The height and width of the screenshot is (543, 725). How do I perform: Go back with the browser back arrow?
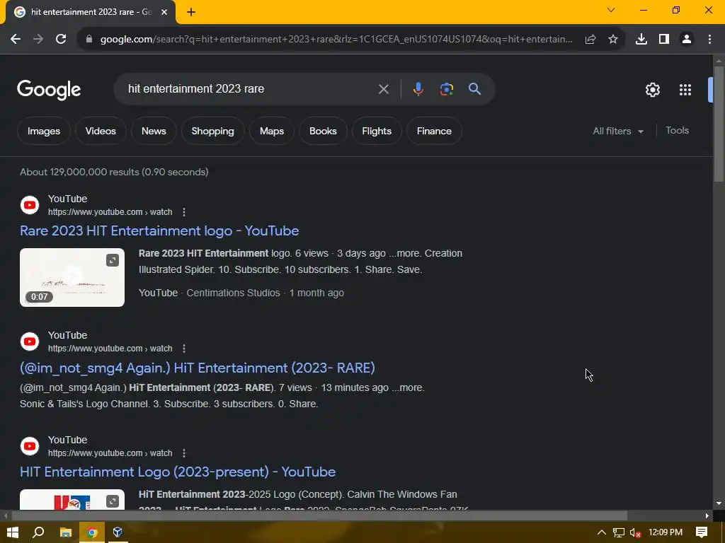pos(16,40)
